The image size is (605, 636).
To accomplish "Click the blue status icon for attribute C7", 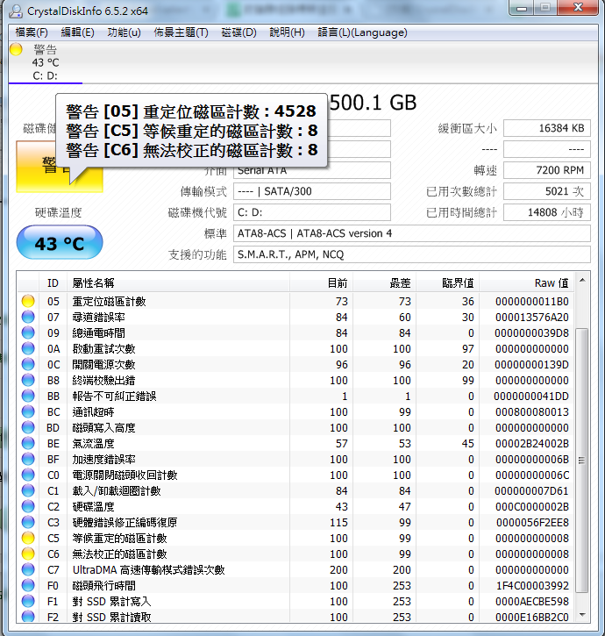I will click(x=28, y=570).
